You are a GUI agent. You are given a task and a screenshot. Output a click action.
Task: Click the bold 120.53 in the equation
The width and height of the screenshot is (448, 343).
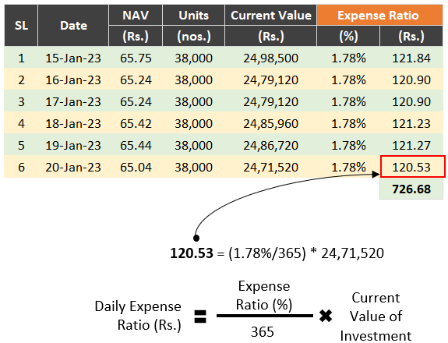pos(192,253)
